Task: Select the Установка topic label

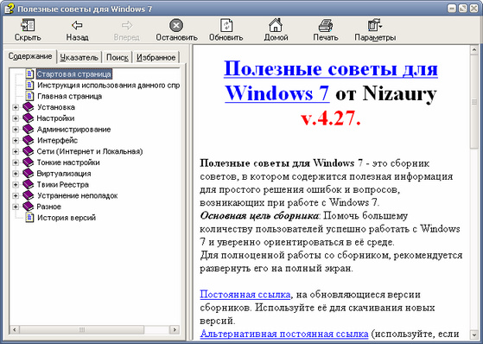Action: [56, 107]
